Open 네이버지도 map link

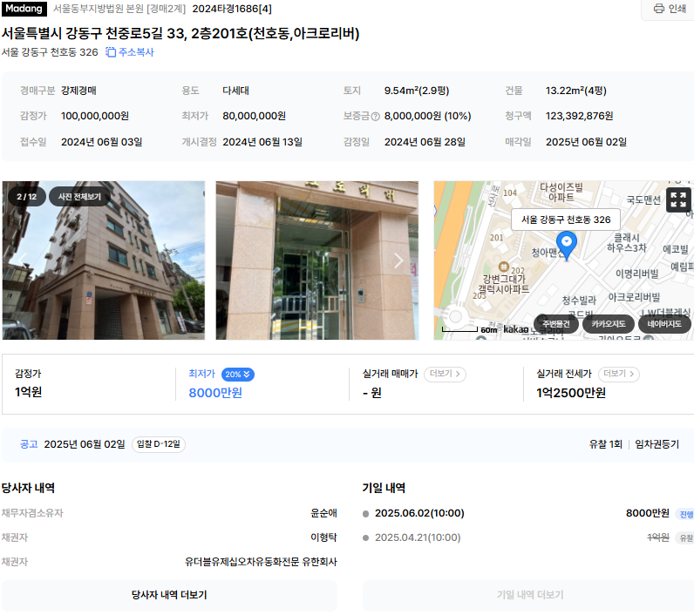pyautogui.click(x=663, y=324)
